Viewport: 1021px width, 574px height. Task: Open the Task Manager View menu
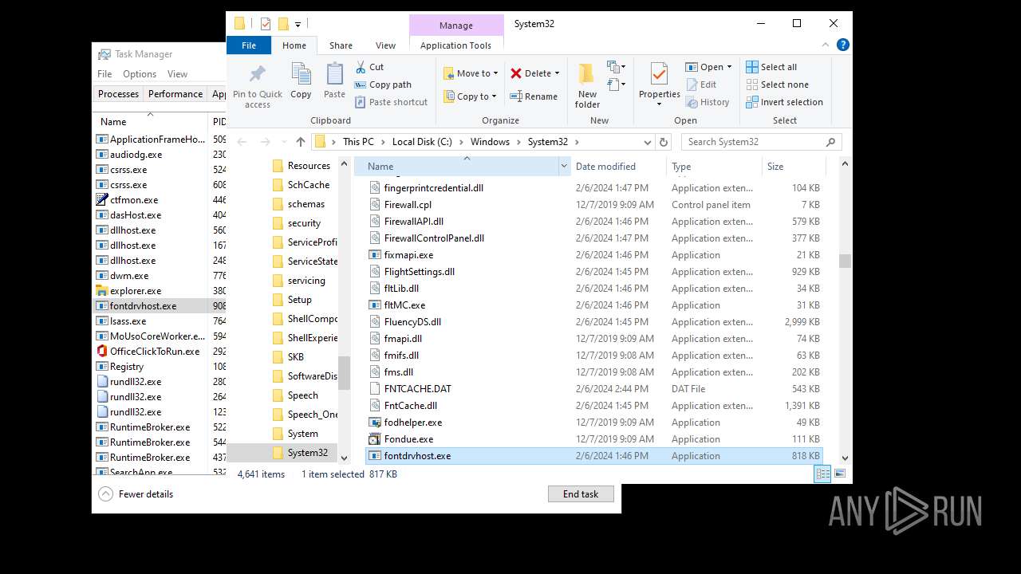tap(177, 74)
